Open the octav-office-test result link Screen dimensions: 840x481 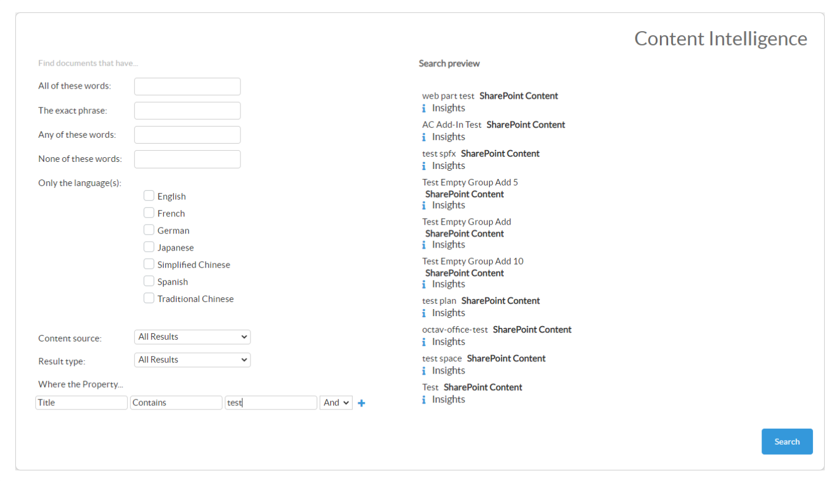tap(455, 330)
